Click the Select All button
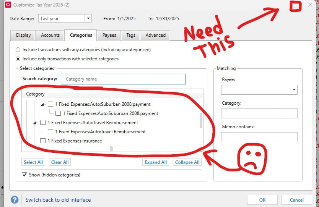The image size is (319, 207). (33, 162)
